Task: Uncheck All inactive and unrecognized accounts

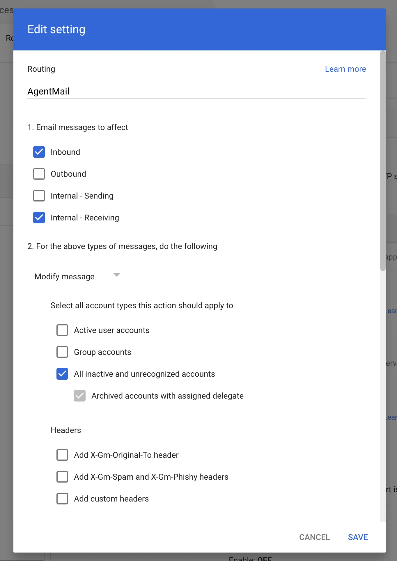Action: point(62,374)
